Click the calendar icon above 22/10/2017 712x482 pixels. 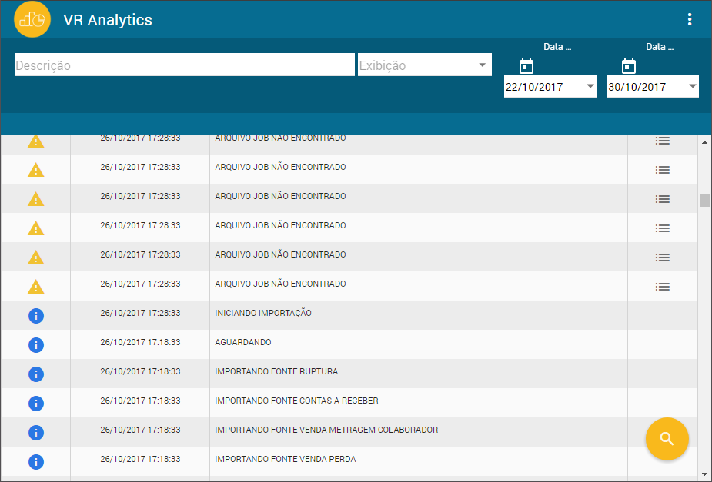[526, 66]
